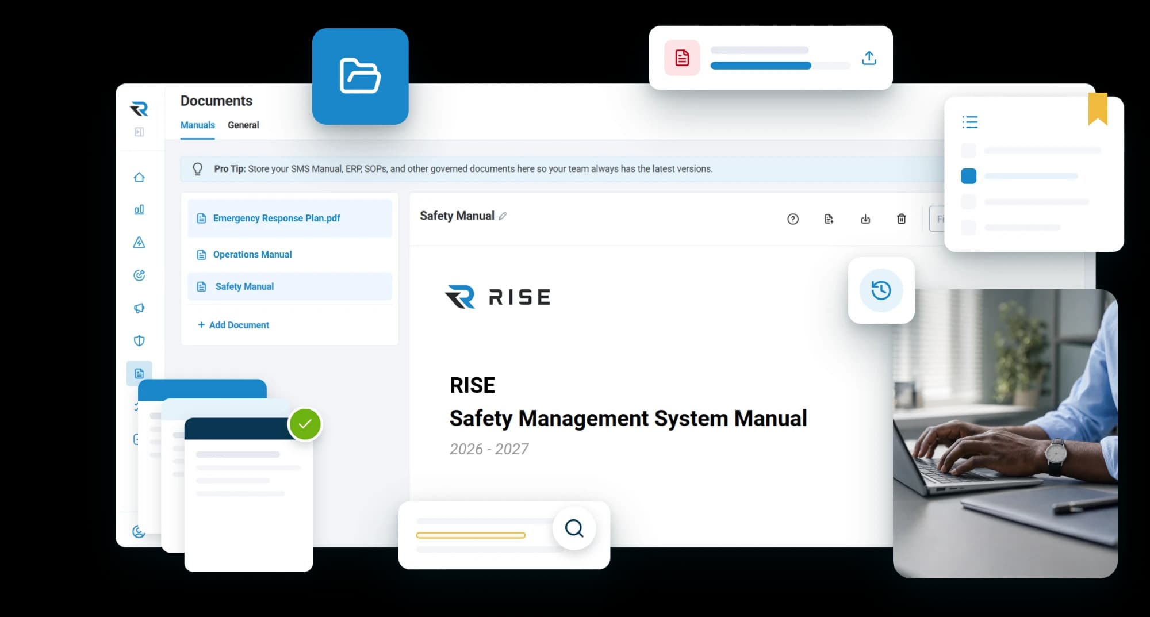Select the target goals sidebar icon

tap(139, 275)
